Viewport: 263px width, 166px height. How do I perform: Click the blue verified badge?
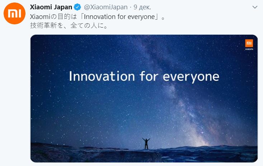[x=78, y=7]
